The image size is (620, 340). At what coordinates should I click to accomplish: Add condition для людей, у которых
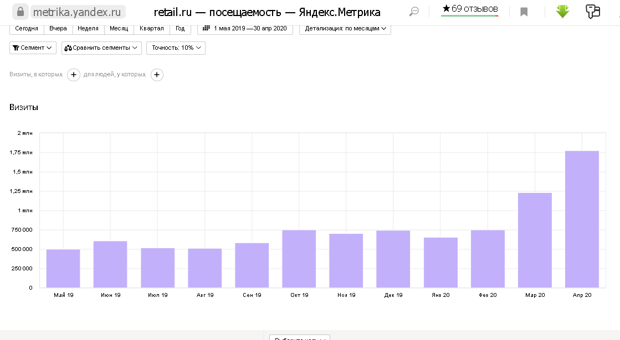pos(157,75)
